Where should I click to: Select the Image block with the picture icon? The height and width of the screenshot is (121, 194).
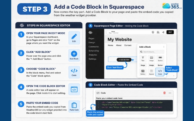152,59
